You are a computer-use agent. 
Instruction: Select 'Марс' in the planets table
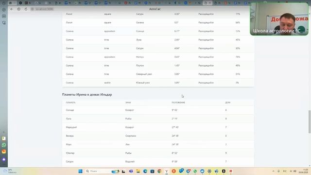click(x=69, y=144)
